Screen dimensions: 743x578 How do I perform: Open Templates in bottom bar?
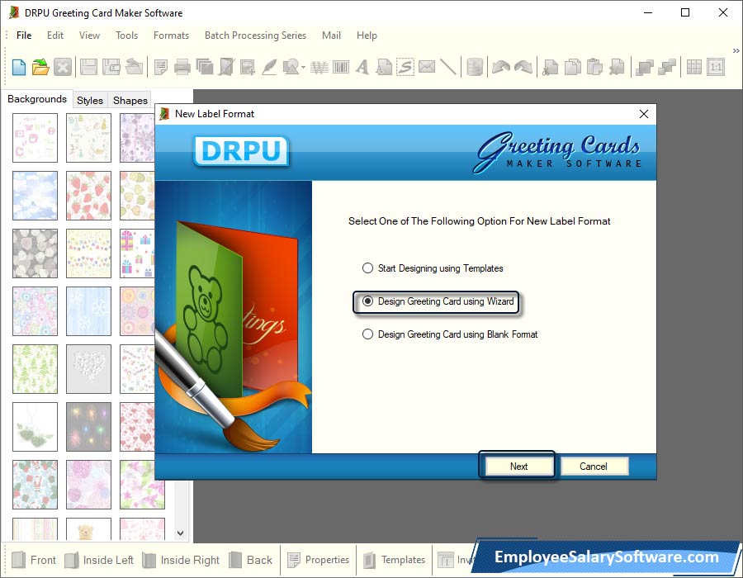tap(395, 560)
